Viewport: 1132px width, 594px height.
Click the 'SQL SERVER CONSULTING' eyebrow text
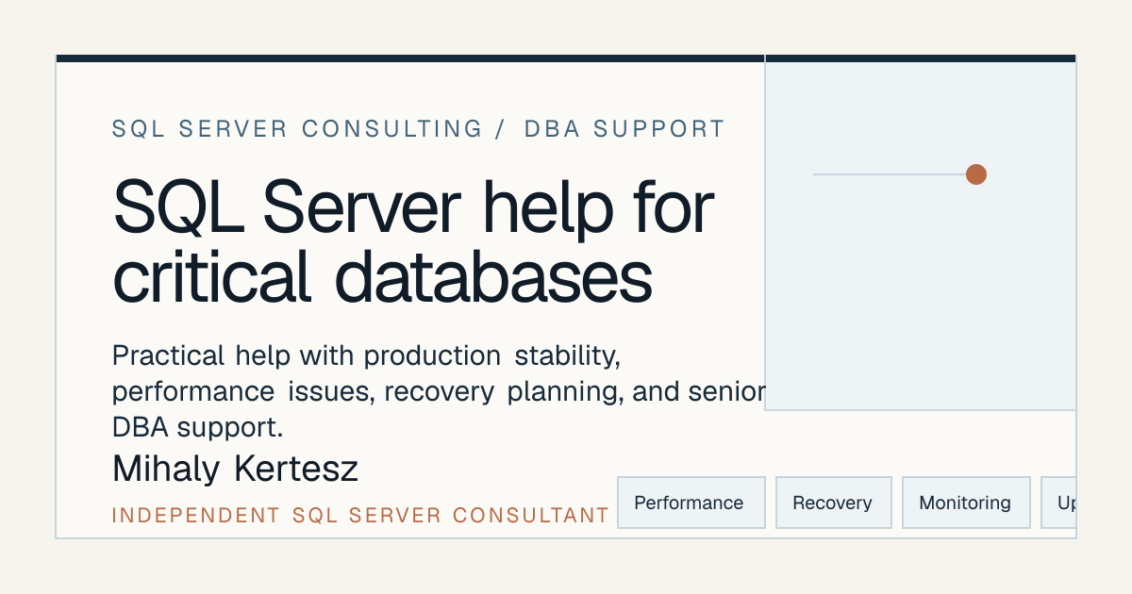[297, 129]
